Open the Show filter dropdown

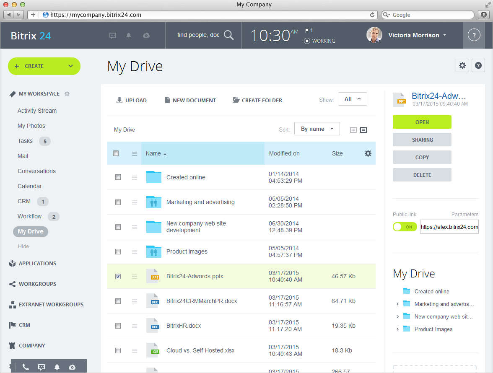point(353,99)
